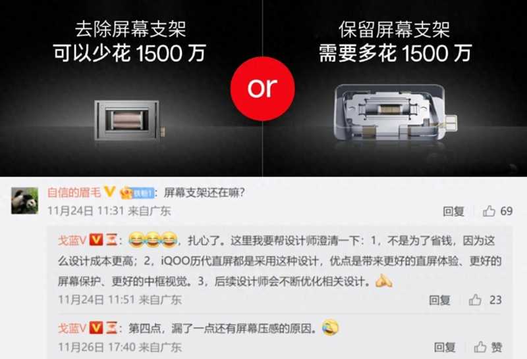This screenshot has width=527, height=359.
Task: Open 戈蓝V profile from the 扎心了 reply
Action: point(72,241)
